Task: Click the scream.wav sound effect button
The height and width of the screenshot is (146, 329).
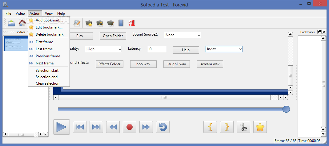Action: click(210, 64)
